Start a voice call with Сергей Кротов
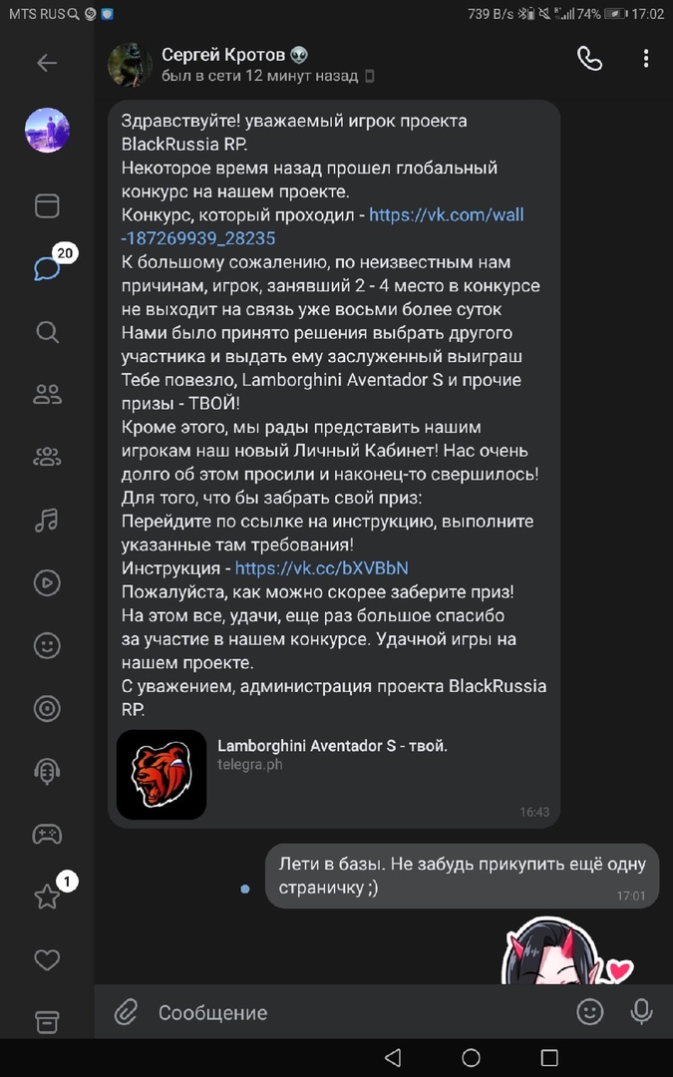Screen dimensions: 673x1077 pyautogui.click(x=589, y=59)
